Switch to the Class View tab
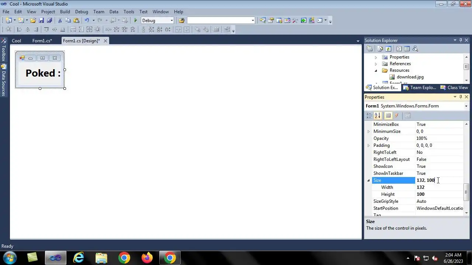The image size is (472, 265). 454,88
